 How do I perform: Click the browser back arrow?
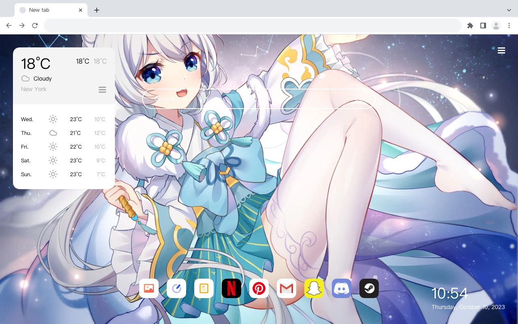point(9,26)
